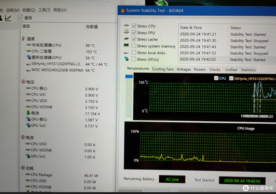Open the graph chart toolbar icon
The image size is (276, 194).
(x=8, y=18)
